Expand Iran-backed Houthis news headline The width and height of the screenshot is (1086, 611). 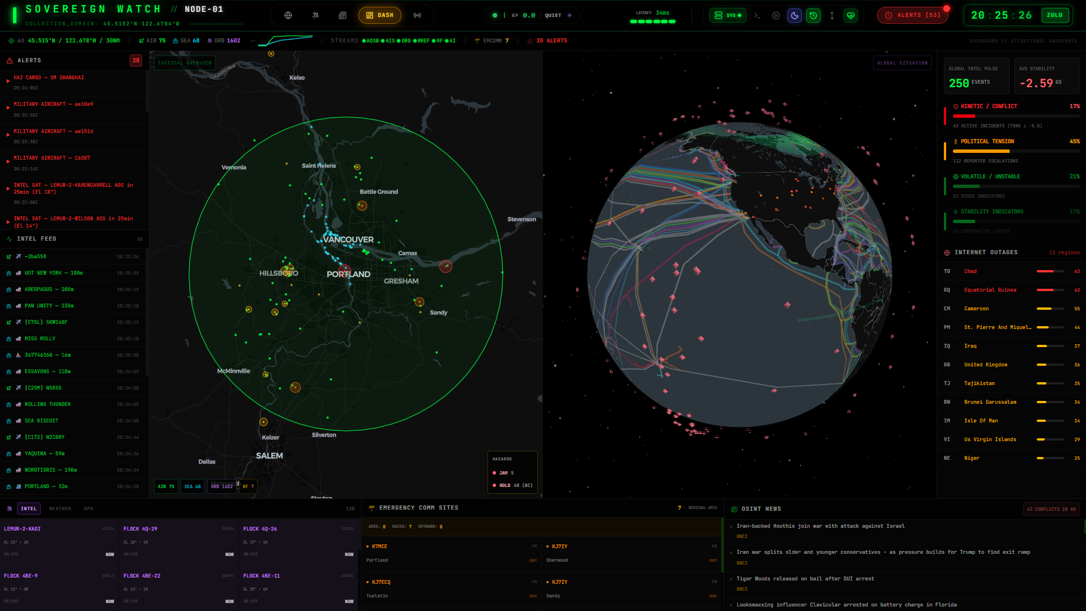(x=905, y=531)
